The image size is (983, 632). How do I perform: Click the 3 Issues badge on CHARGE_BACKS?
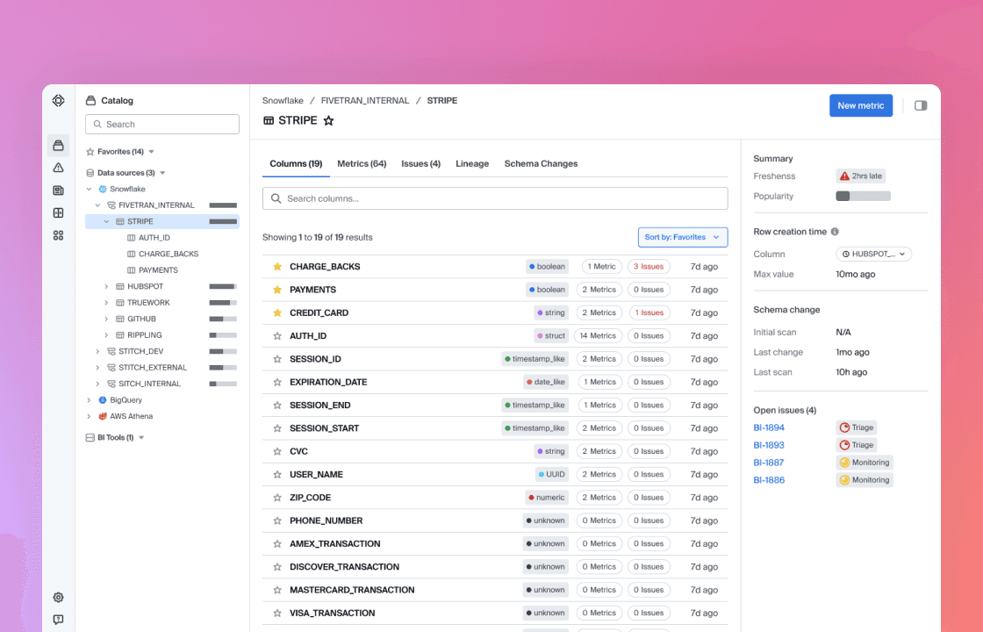(649, 267)
